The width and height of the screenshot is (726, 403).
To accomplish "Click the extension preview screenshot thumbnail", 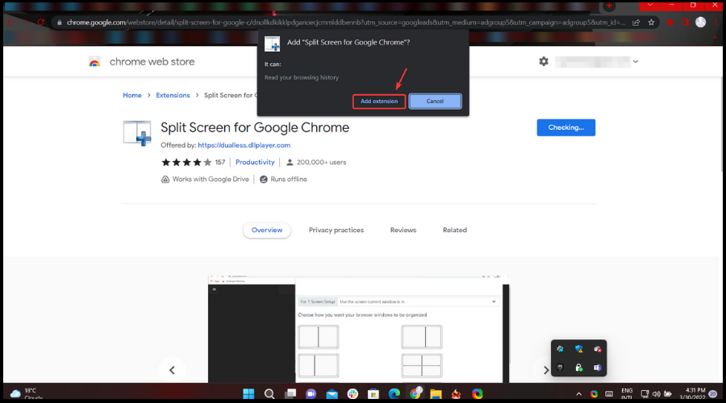I will coord(359,330).
